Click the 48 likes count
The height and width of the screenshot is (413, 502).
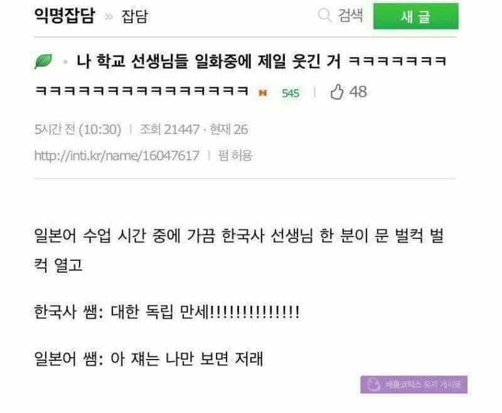pos(358,92)
